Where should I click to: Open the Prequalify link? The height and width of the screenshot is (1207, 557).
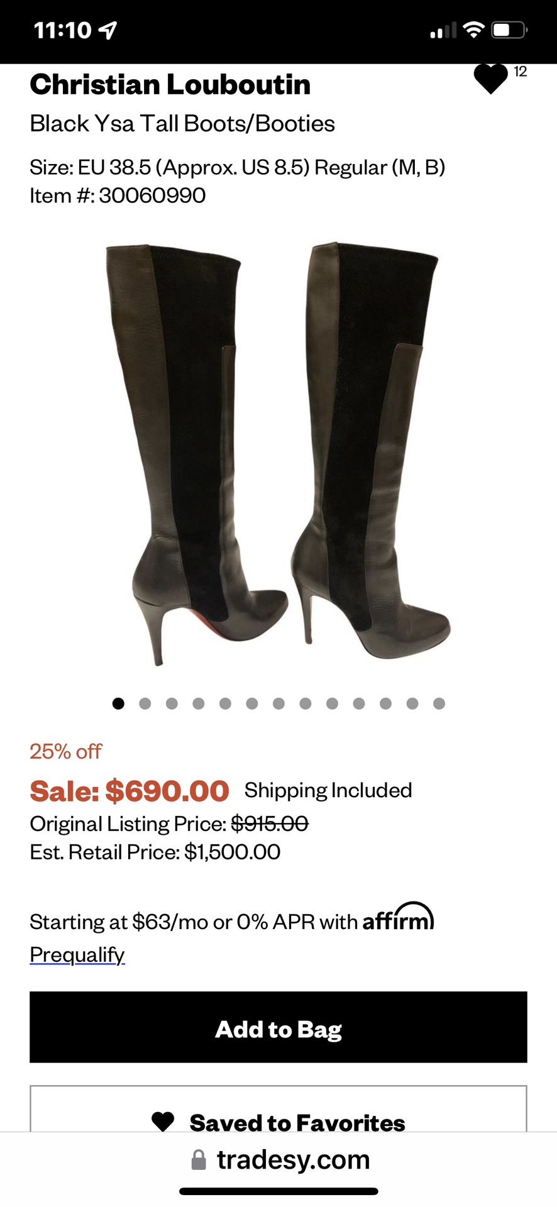click(x=77, y=954)
